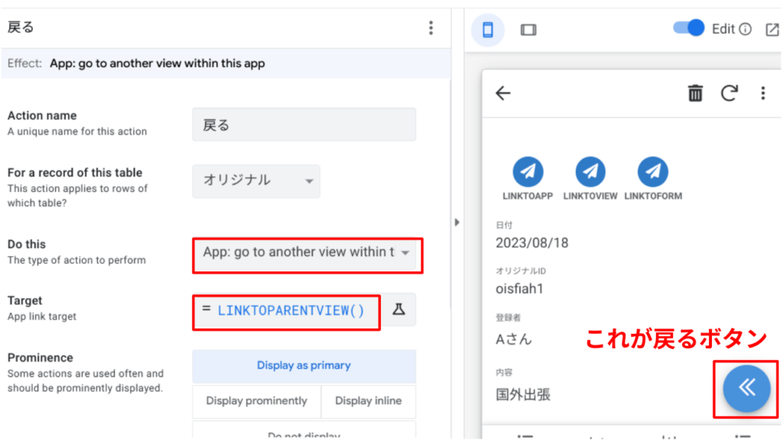Click the Action name text field
783x440 pixels.
(304, 125)
